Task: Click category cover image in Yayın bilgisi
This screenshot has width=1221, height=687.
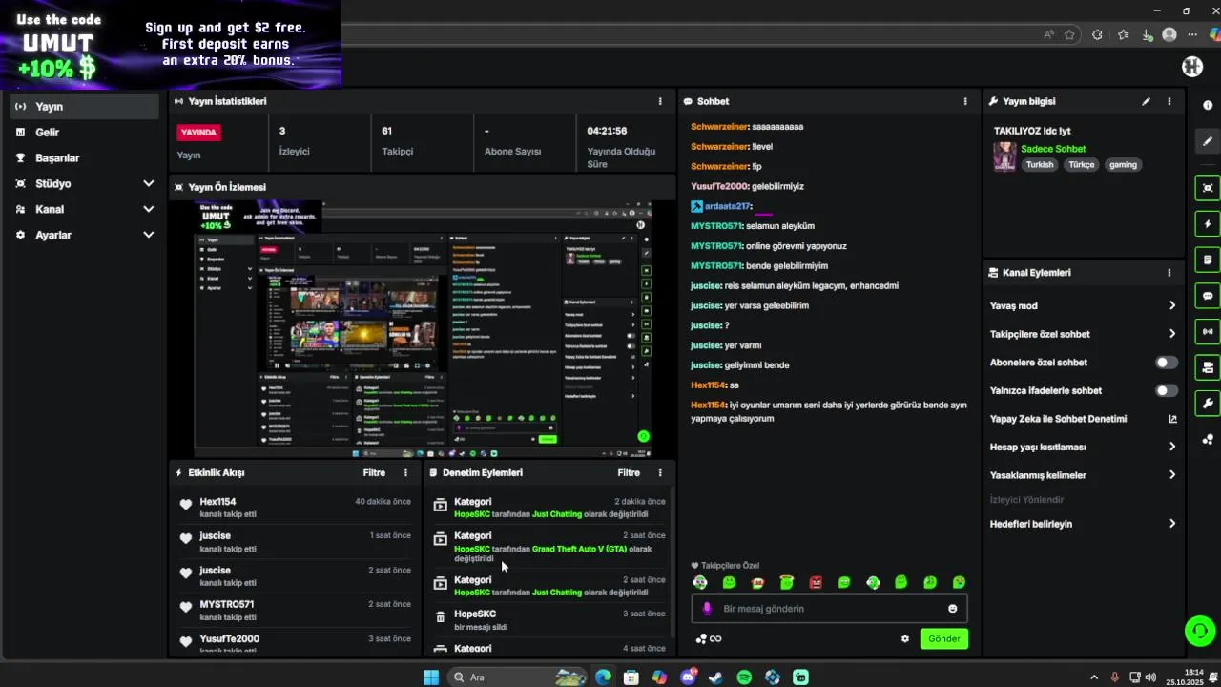Action: (1004, 157)
